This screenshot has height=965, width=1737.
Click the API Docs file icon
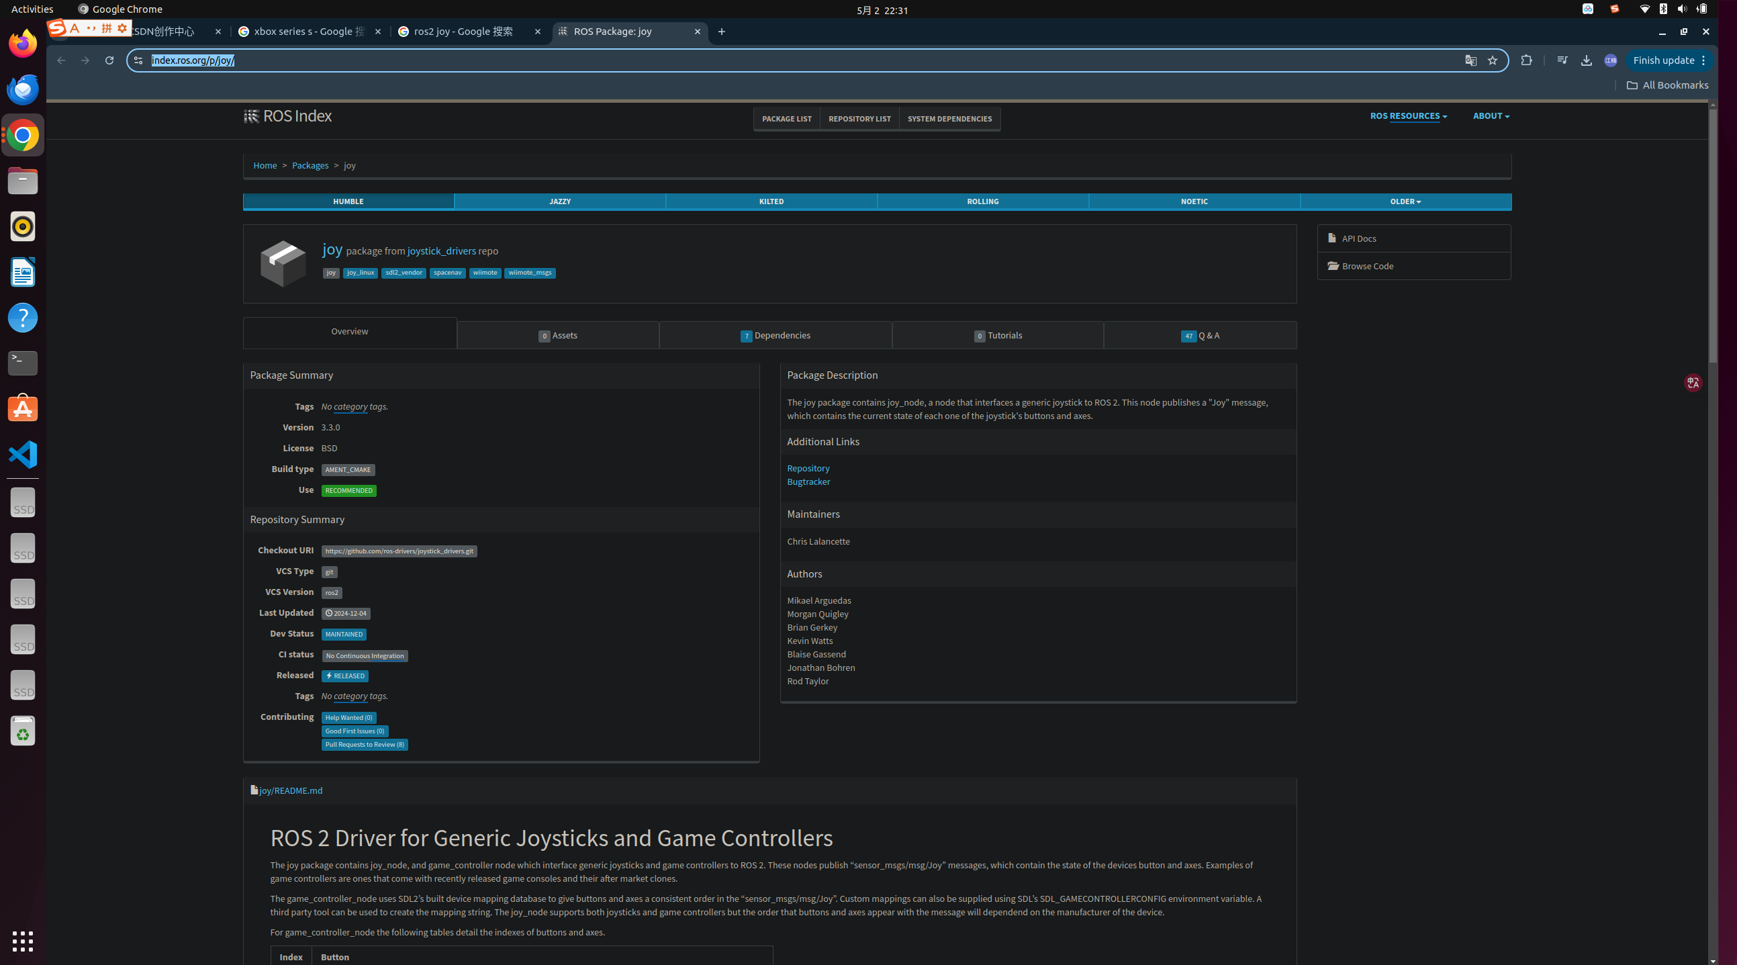(1331, 238)
